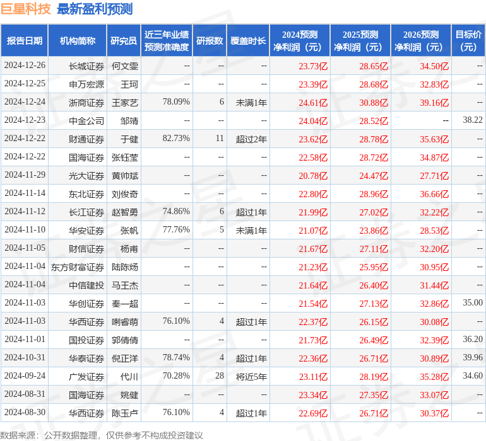Viewport: 486px width, 441px height.
Task: Select the 近三年业绩预测准确度 column header
Action: pyautogui.click(x=167, y=40)
